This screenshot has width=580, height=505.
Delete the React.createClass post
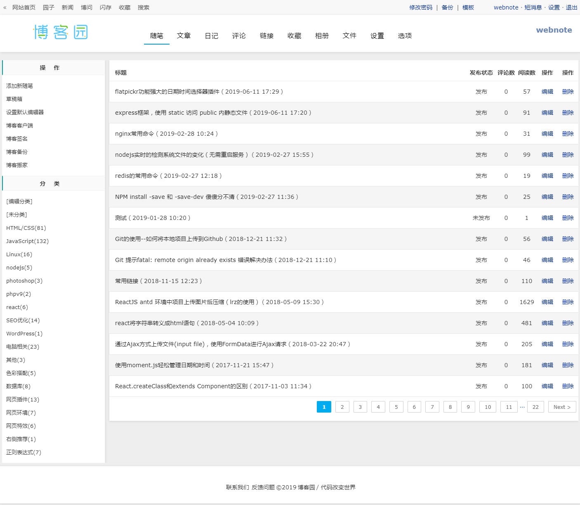(x=568, y=386)
